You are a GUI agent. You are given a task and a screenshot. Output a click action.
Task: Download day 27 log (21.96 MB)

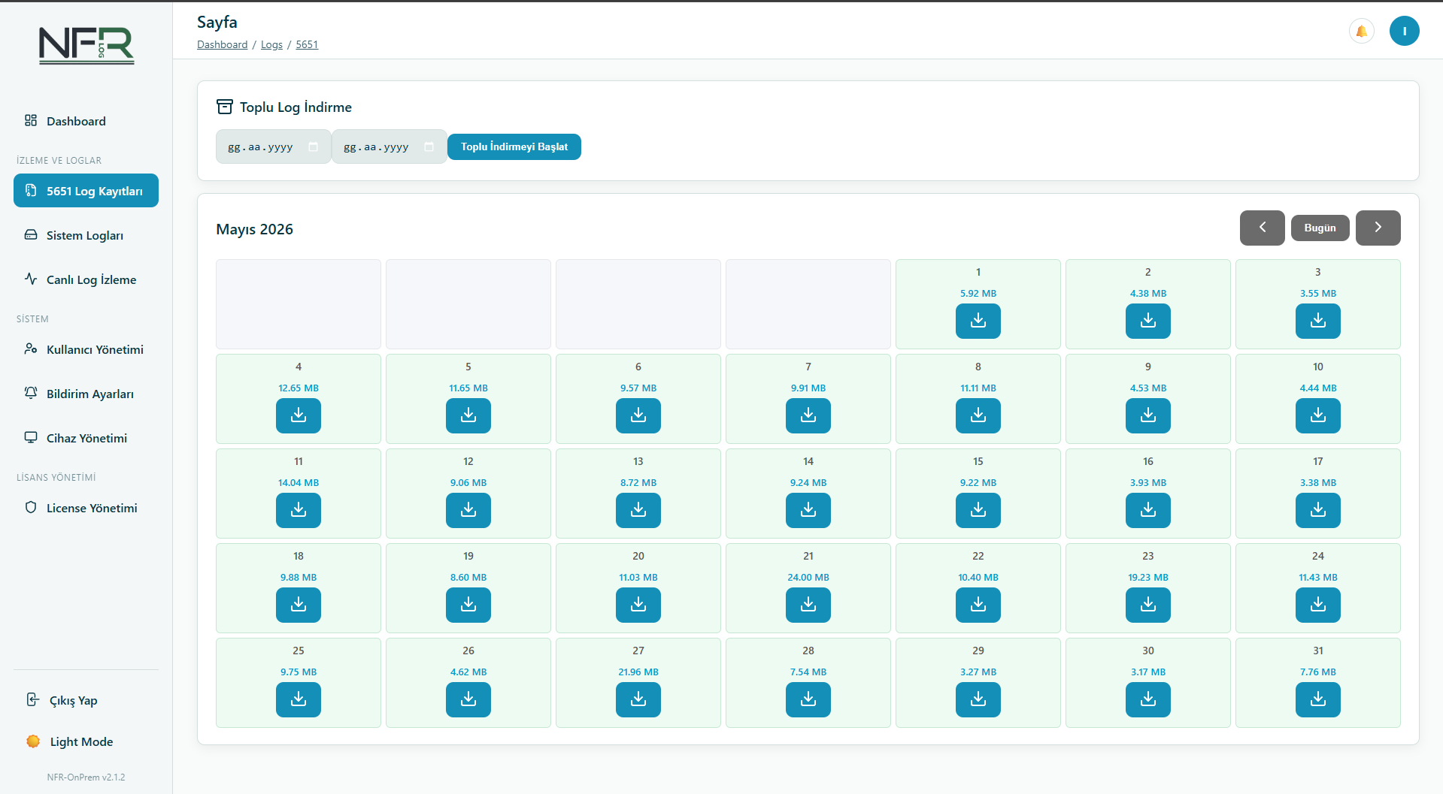pyautogui.click(x=638, y=699)
